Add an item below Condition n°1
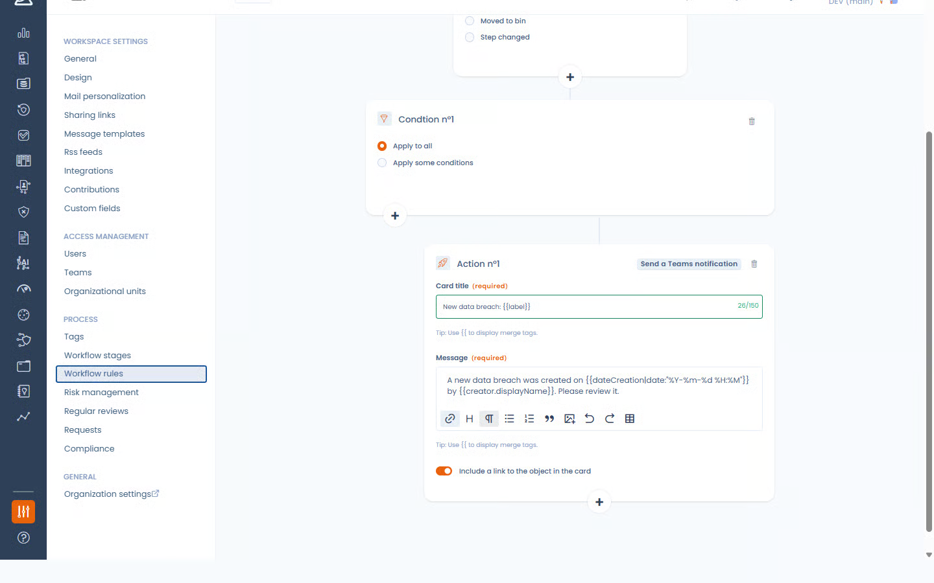 395,216
